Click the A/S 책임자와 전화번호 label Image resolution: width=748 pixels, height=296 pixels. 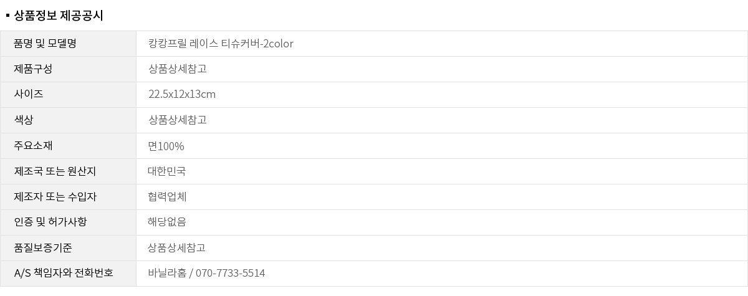64,273
